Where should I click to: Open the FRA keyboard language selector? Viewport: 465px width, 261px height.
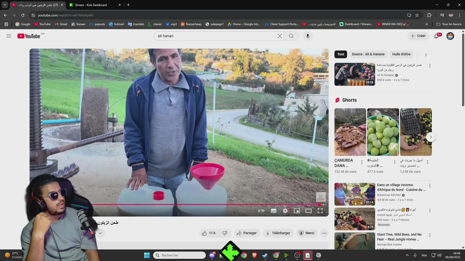[x=424, y=255]
